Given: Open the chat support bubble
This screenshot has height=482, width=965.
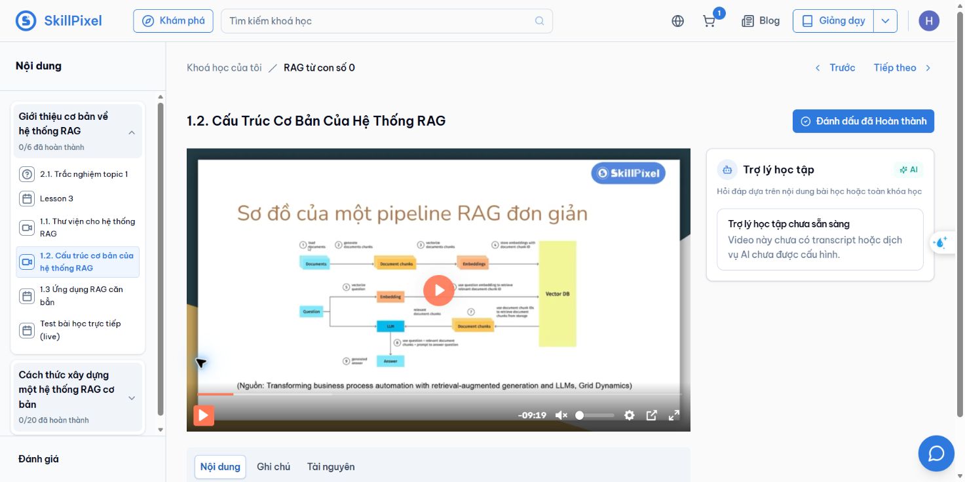Looking at the screenshot, I should click(x=936, y=453).
